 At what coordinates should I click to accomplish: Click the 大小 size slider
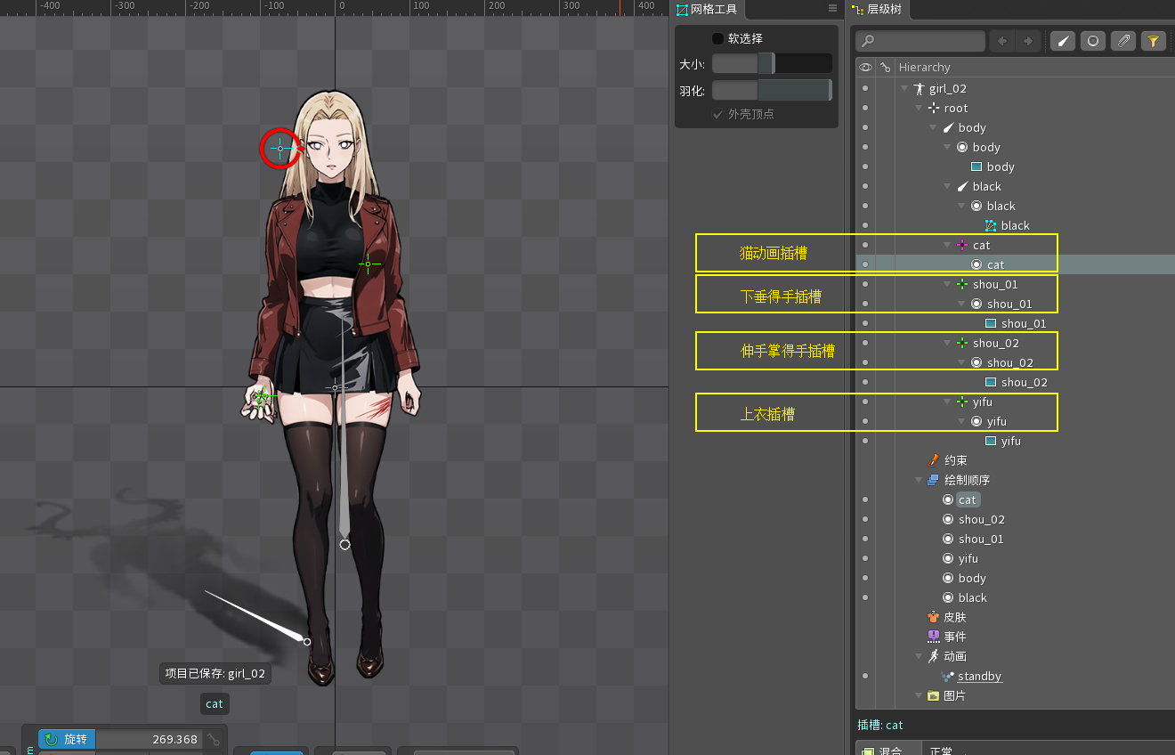771,63
